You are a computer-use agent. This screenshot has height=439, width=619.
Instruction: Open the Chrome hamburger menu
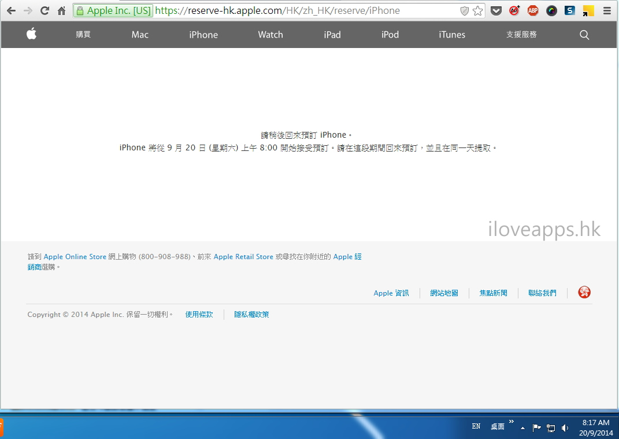[607, 10]
